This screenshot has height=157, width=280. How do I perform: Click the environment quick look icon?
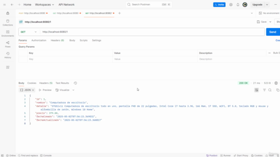tap(260, 13)
